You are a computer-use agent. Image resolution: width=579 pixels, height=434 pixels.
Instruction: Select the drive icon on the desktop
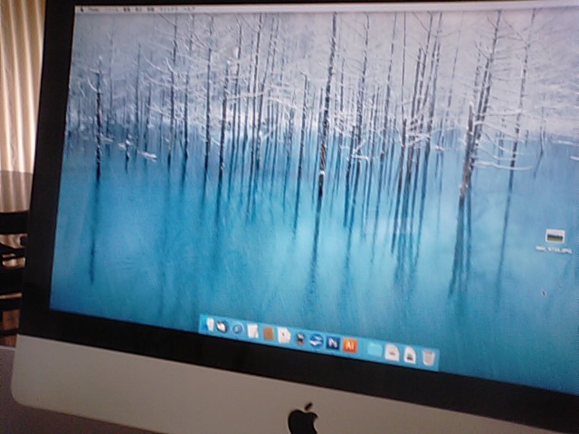click(553, 235)
